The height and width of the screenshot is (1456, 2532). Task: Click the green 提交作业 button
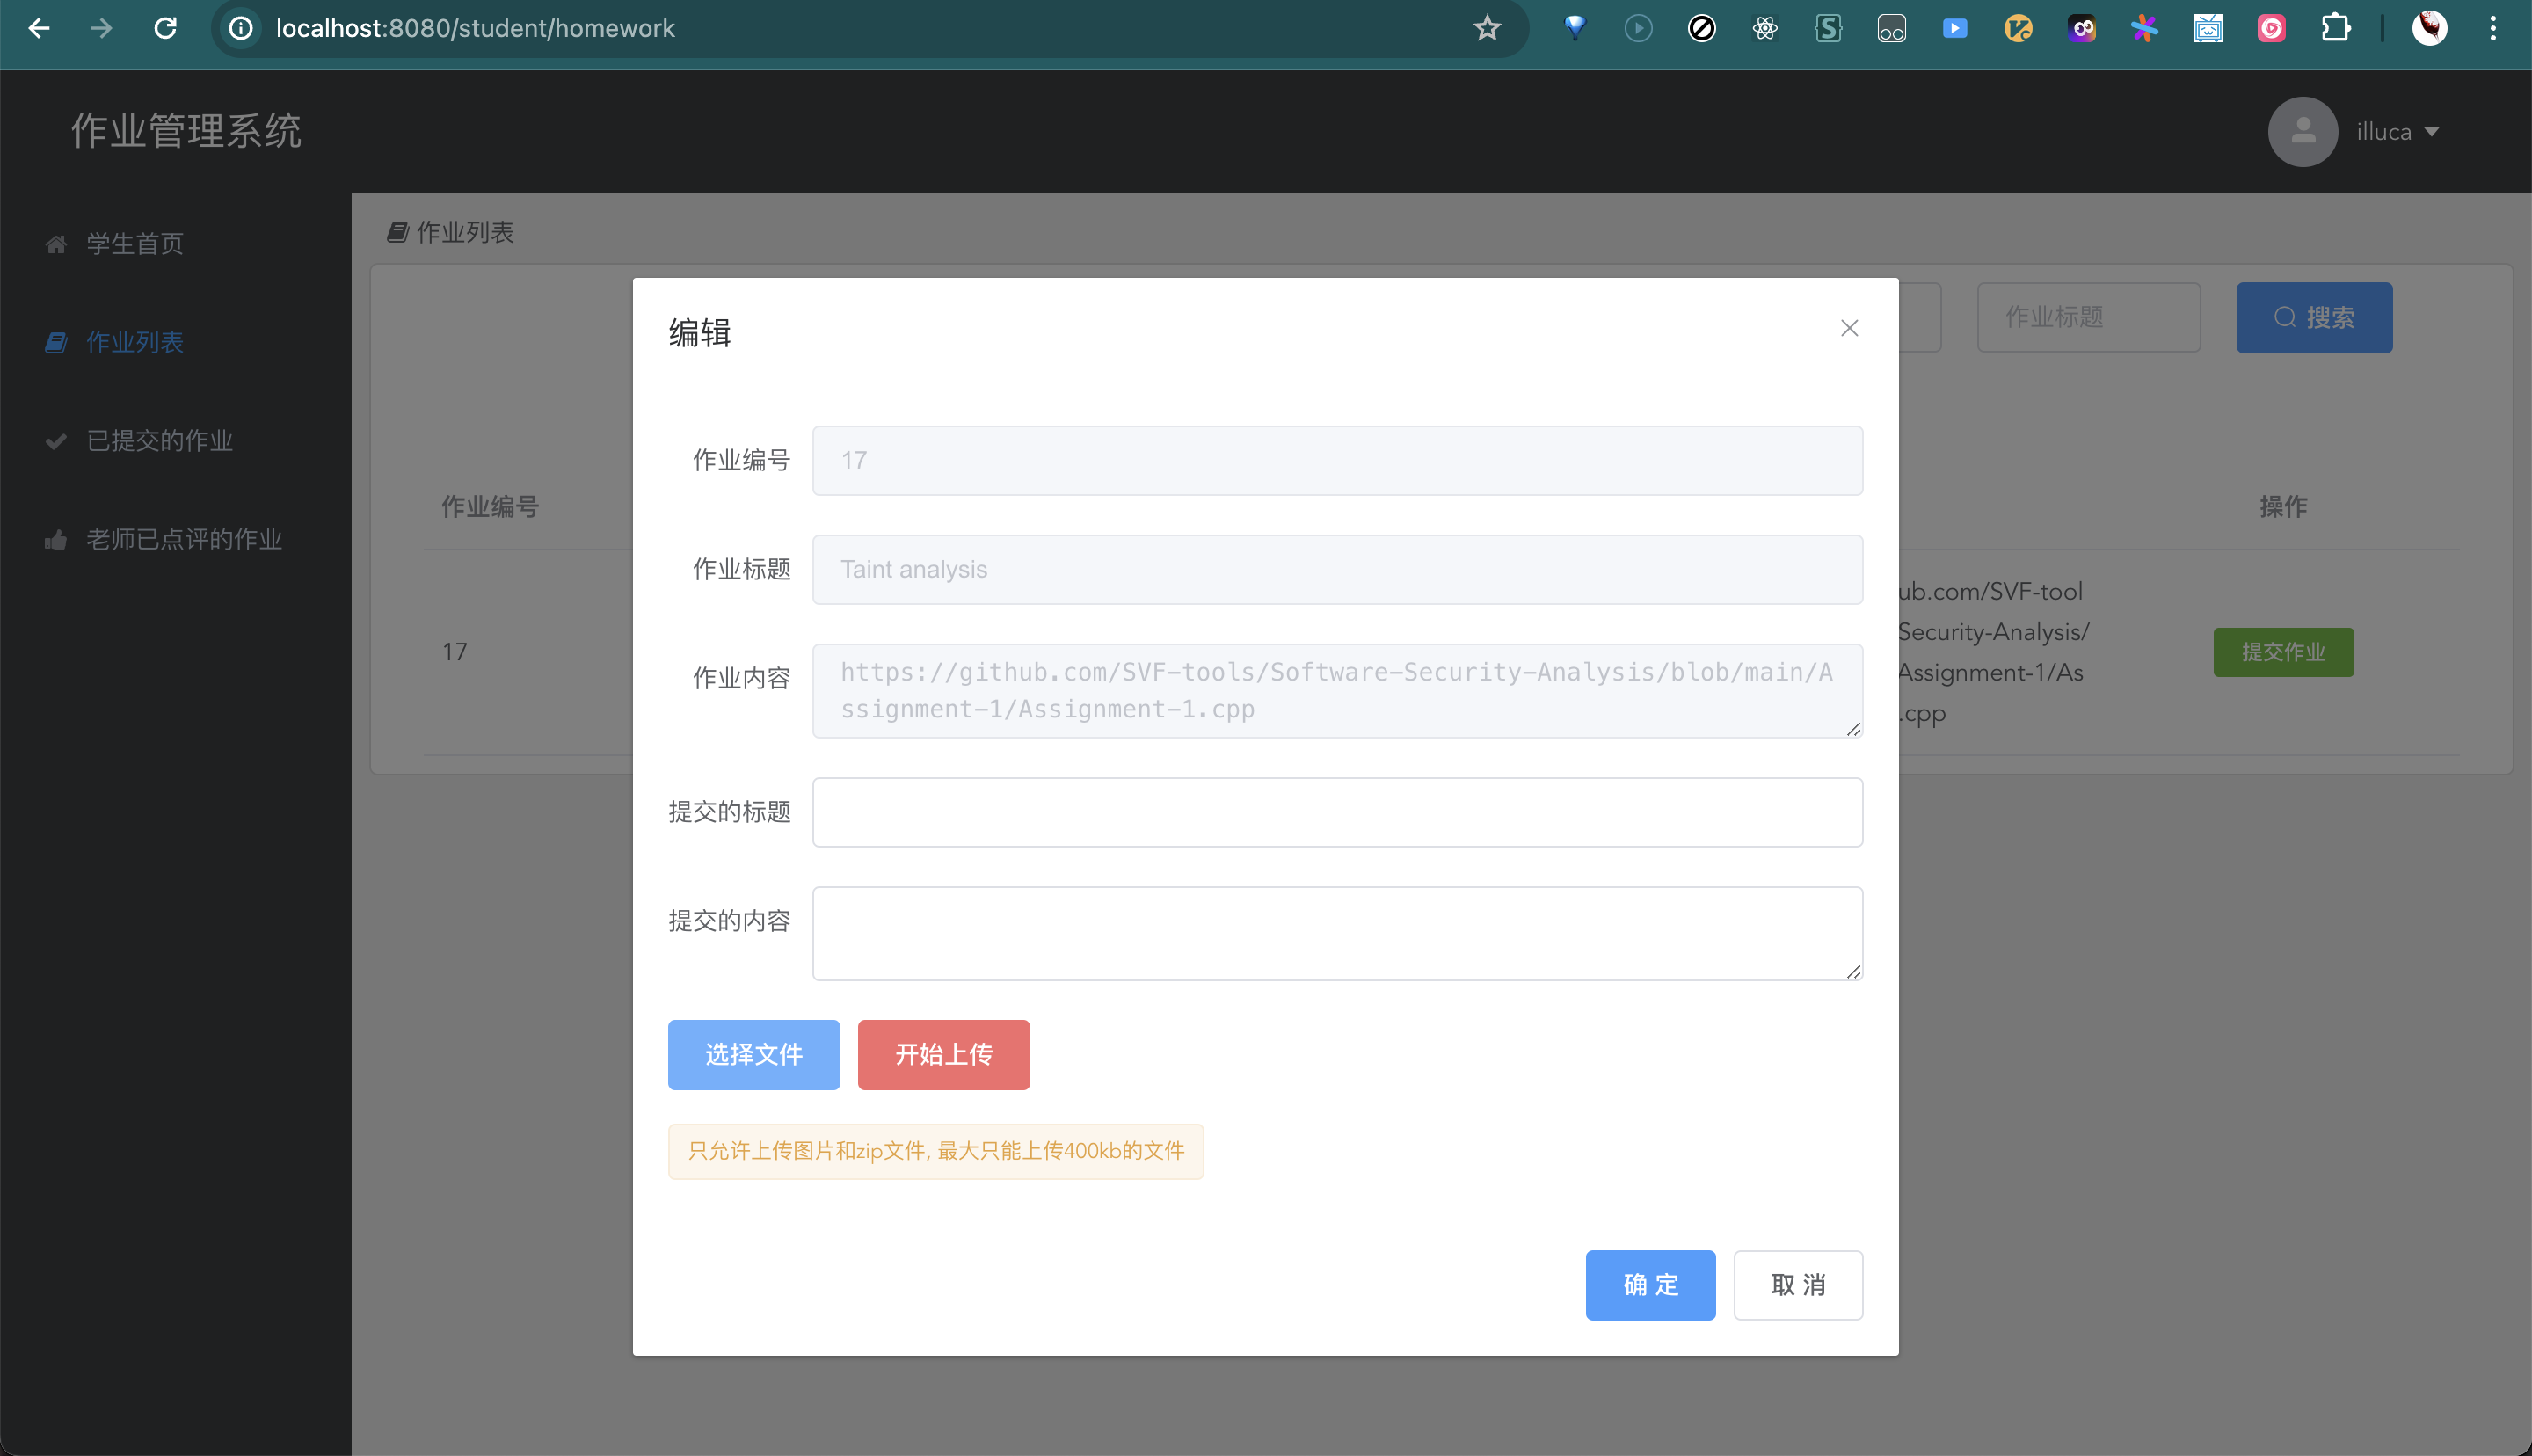[x=2283, y=652]
